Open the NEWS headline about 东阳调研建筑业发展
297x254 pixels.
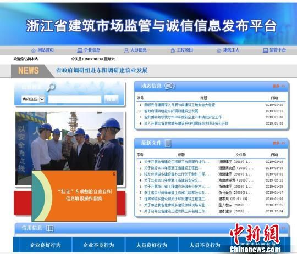102,70
